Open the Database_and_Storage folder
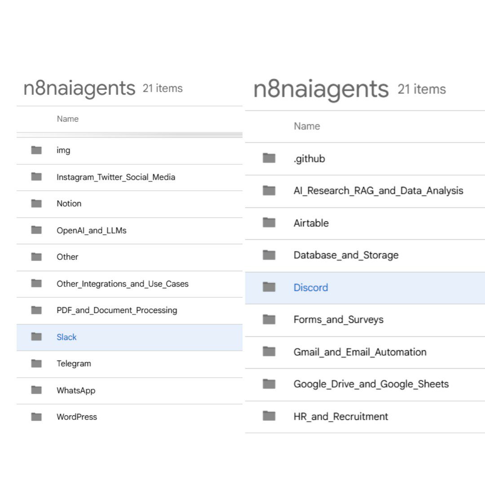The image size is (485, 485). pos(346,255)
